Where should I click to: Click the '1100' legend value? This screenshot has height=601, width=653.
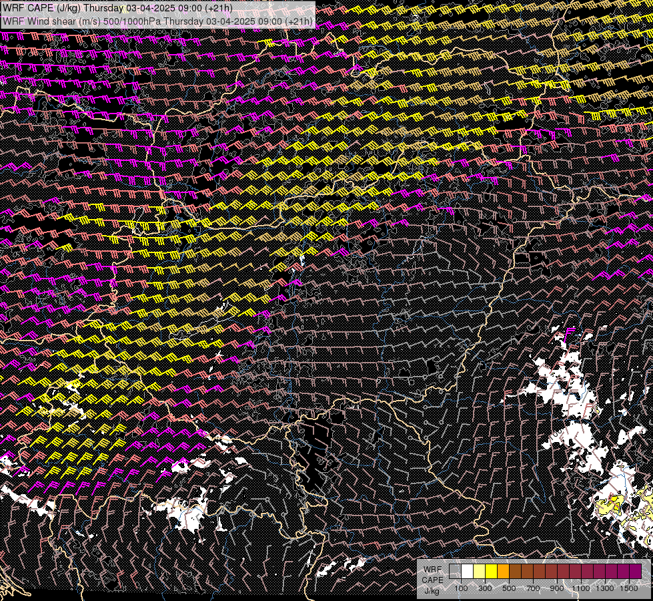[581, 588]
